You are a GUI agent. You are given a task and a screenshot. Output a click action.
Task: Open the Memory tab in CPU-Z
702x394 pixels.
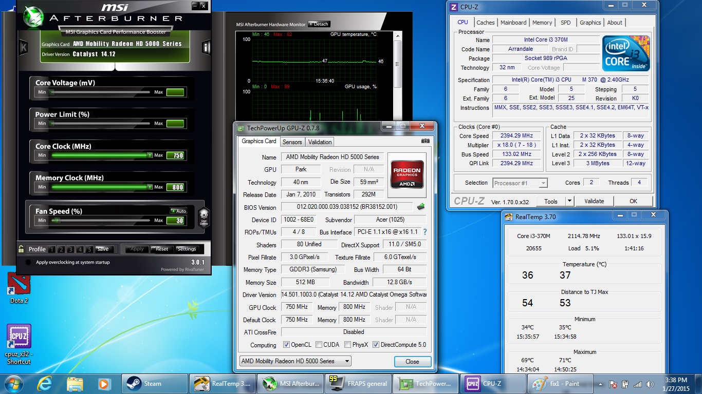[542, 23]
